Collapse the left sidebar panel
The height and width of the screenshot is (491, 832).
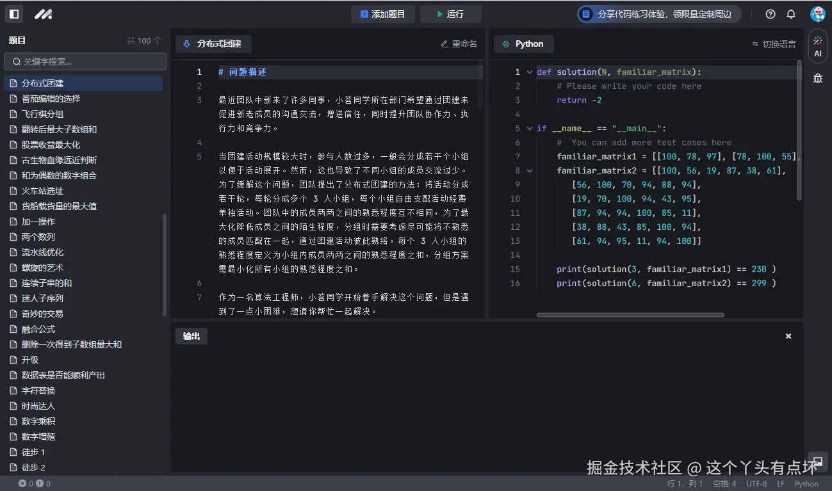coord(13,13)
